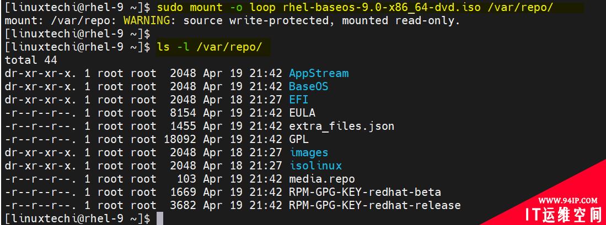Click the EULA file name
The image size is (606, 225).
pos(302,113)
